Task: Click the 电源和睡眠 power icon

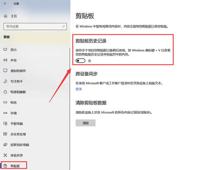Action: (x=5, y=92)
